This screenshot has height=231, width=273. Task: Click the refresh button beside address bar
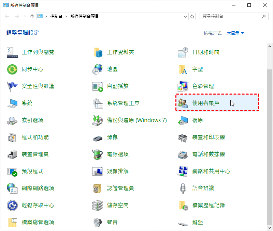click(x=192, y=16)
